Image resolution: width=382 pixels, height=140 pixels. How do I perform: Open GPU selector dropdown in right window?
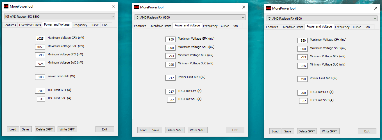coord(322,19)
